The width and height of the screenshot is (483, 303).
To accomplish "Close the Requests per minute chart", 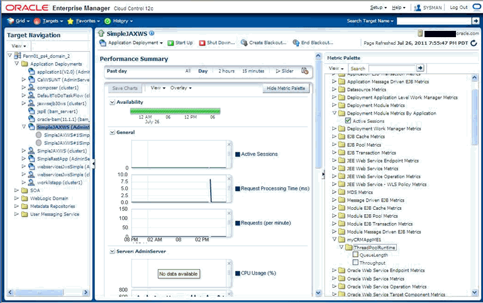I will tap(229, 213).
